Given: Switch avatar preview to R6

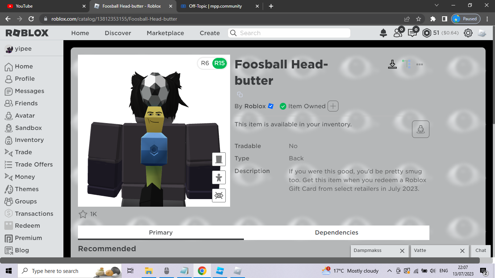Looking at the screenshot, I should pyautogui.click(x=205, y=63).
